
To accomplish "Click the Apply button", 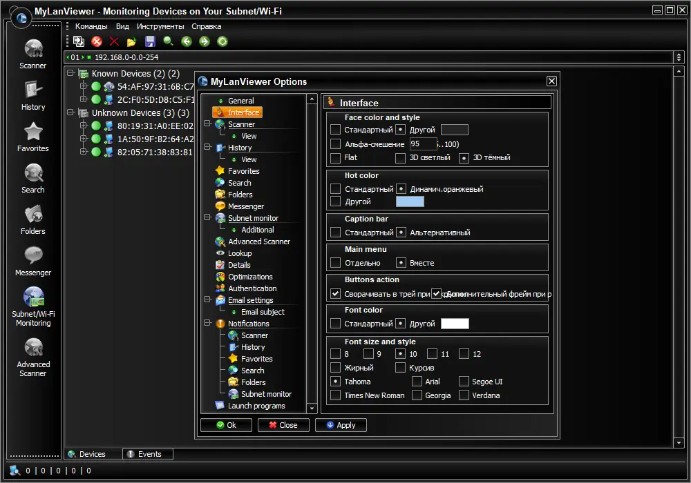I will (x=341, y=425).
